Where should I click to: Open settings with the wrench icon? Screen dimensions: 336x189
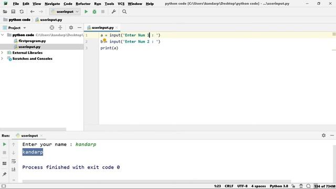pyautogui.click(x=113, y=12)
